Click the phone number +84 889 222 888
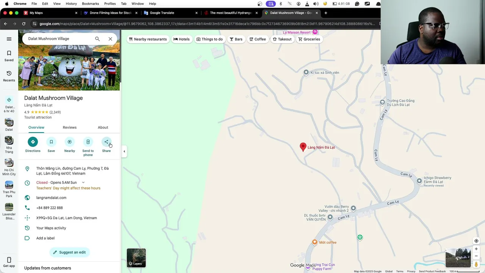The image size is (485, 273). [50, 208]
